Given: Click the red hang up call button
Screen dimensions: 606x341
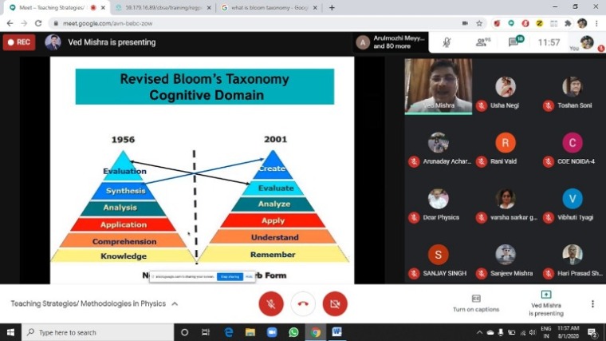Looking at the screenshot, I should [303, 303].
